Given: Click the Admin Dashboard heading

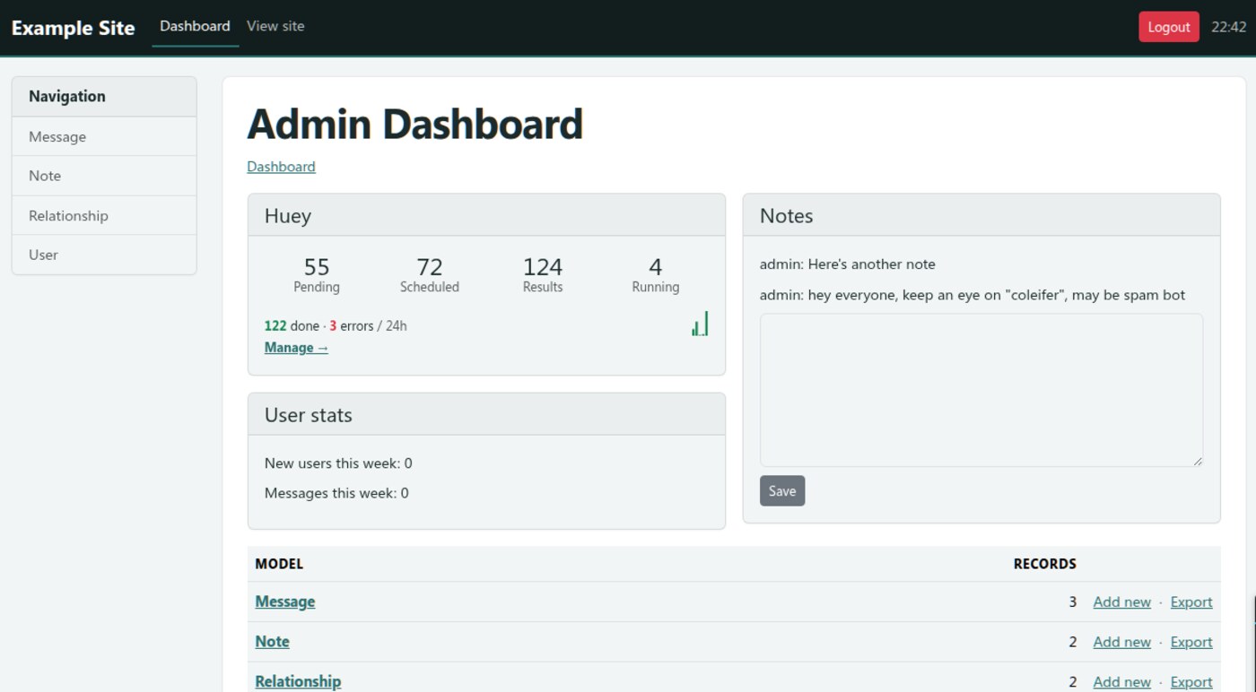Looking at the screenshot, I should pyautogui.click(x=415, y=124).
